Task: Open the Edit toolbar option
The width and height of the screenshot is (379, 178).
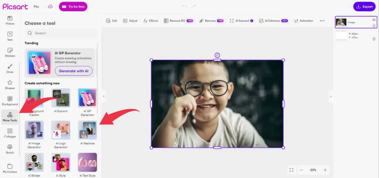Action: pos(112,21)
